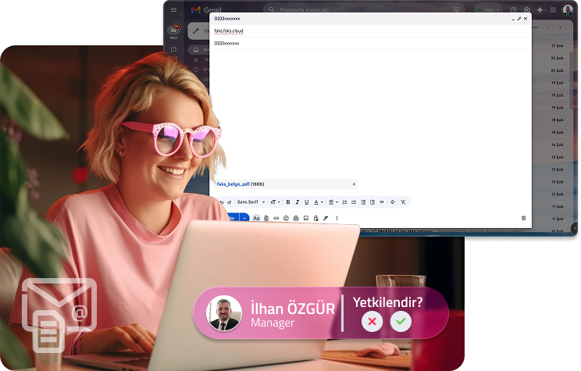The image size is (581, 371).
Task: Remove the faks_belge.pdf attachment
Action: coord(354,184)
